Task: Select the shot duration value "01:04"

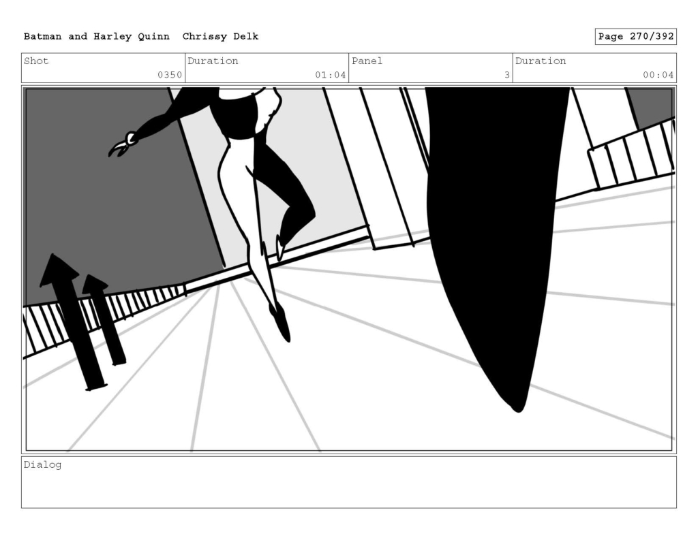Action: click(331, 75)
